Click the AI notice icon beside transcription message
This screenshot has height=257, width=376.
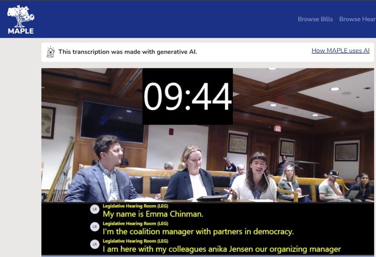pos(51,52)
